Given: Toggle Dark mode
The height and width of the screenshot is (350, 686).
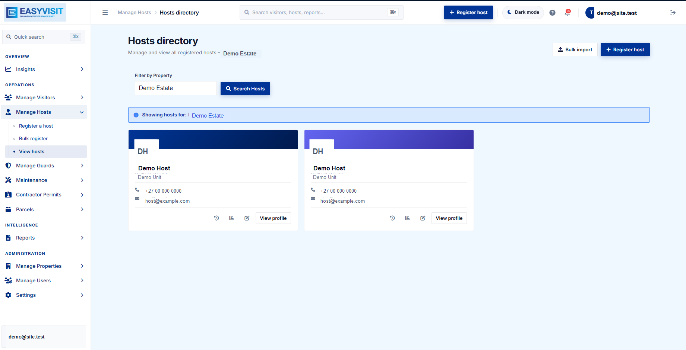Looking at the screenshot, I should [x=523, y=12].
